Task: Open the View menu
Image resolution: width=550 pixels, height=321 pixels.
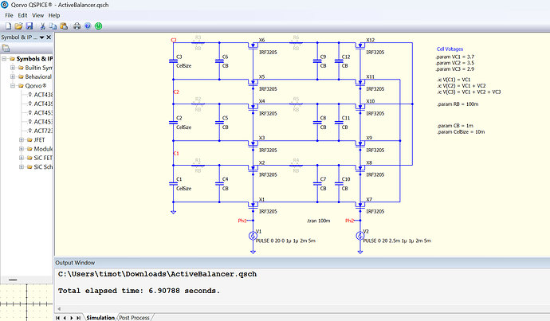Action: [x=38, y=15]
